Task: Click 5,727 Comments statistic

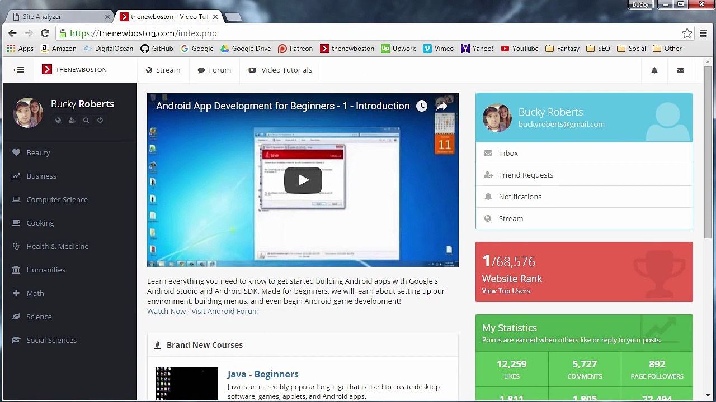Action: coord(585,369)
